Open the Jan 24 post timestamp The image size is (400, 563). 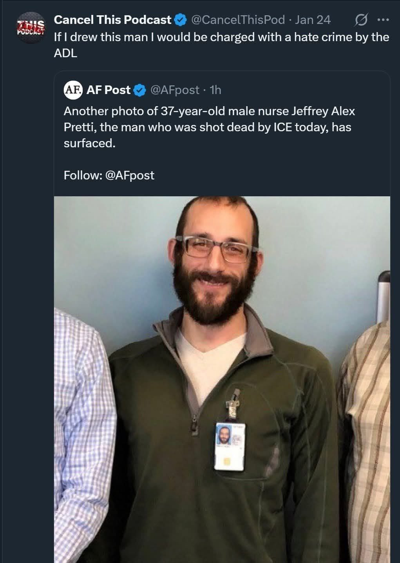(313, 20)
